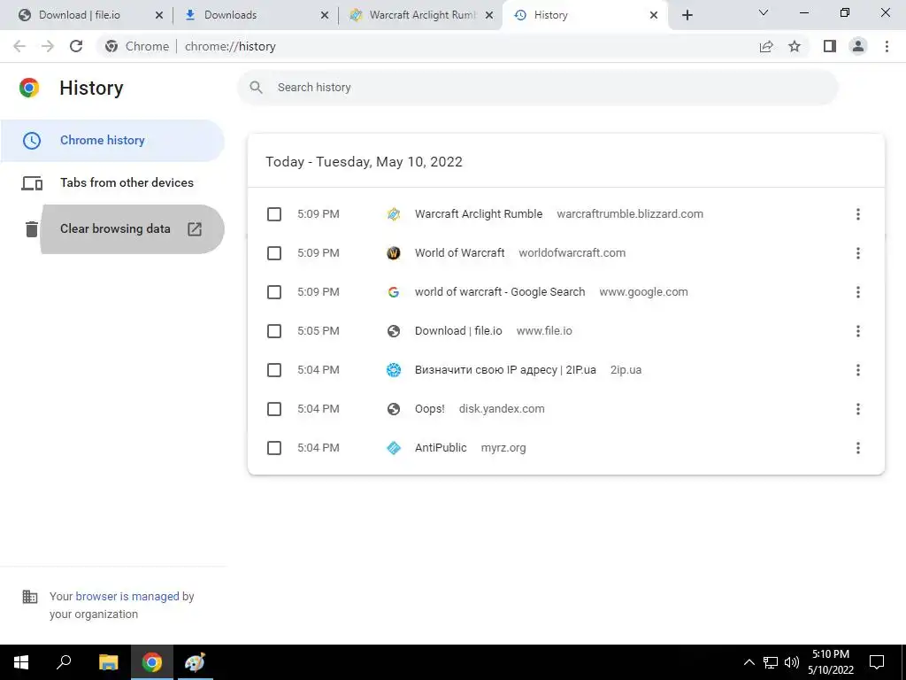Click the devices icon for other tabs

[x=33, y=183]
